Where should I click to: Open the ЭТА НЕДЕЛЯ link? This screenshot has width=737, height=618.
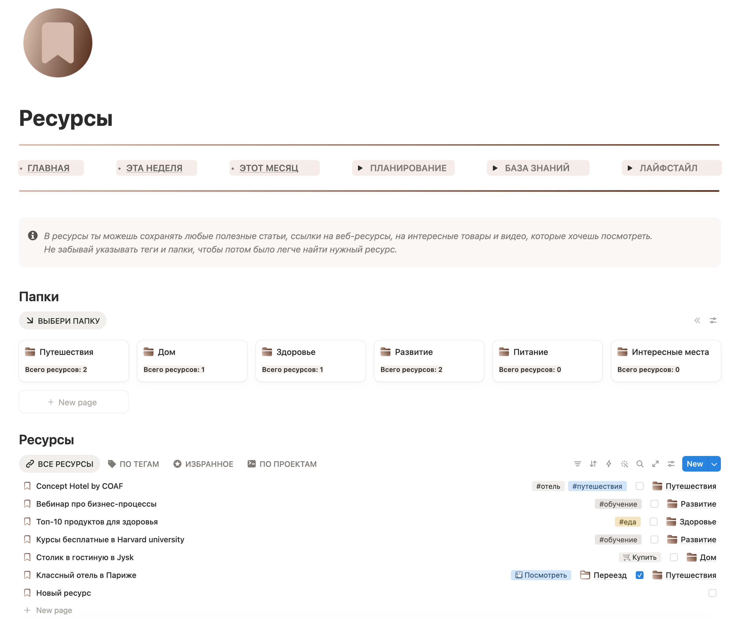pyautogui.click(x=154, y=168)
